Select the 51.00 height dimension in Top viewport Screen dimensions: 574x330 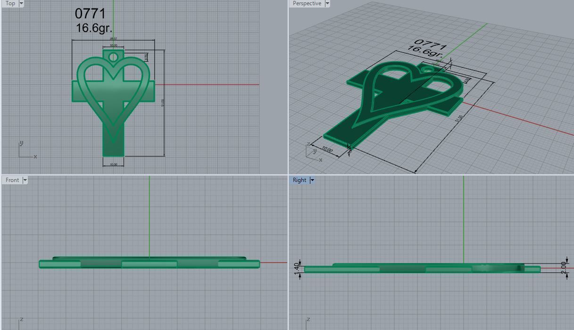point(163,103)
